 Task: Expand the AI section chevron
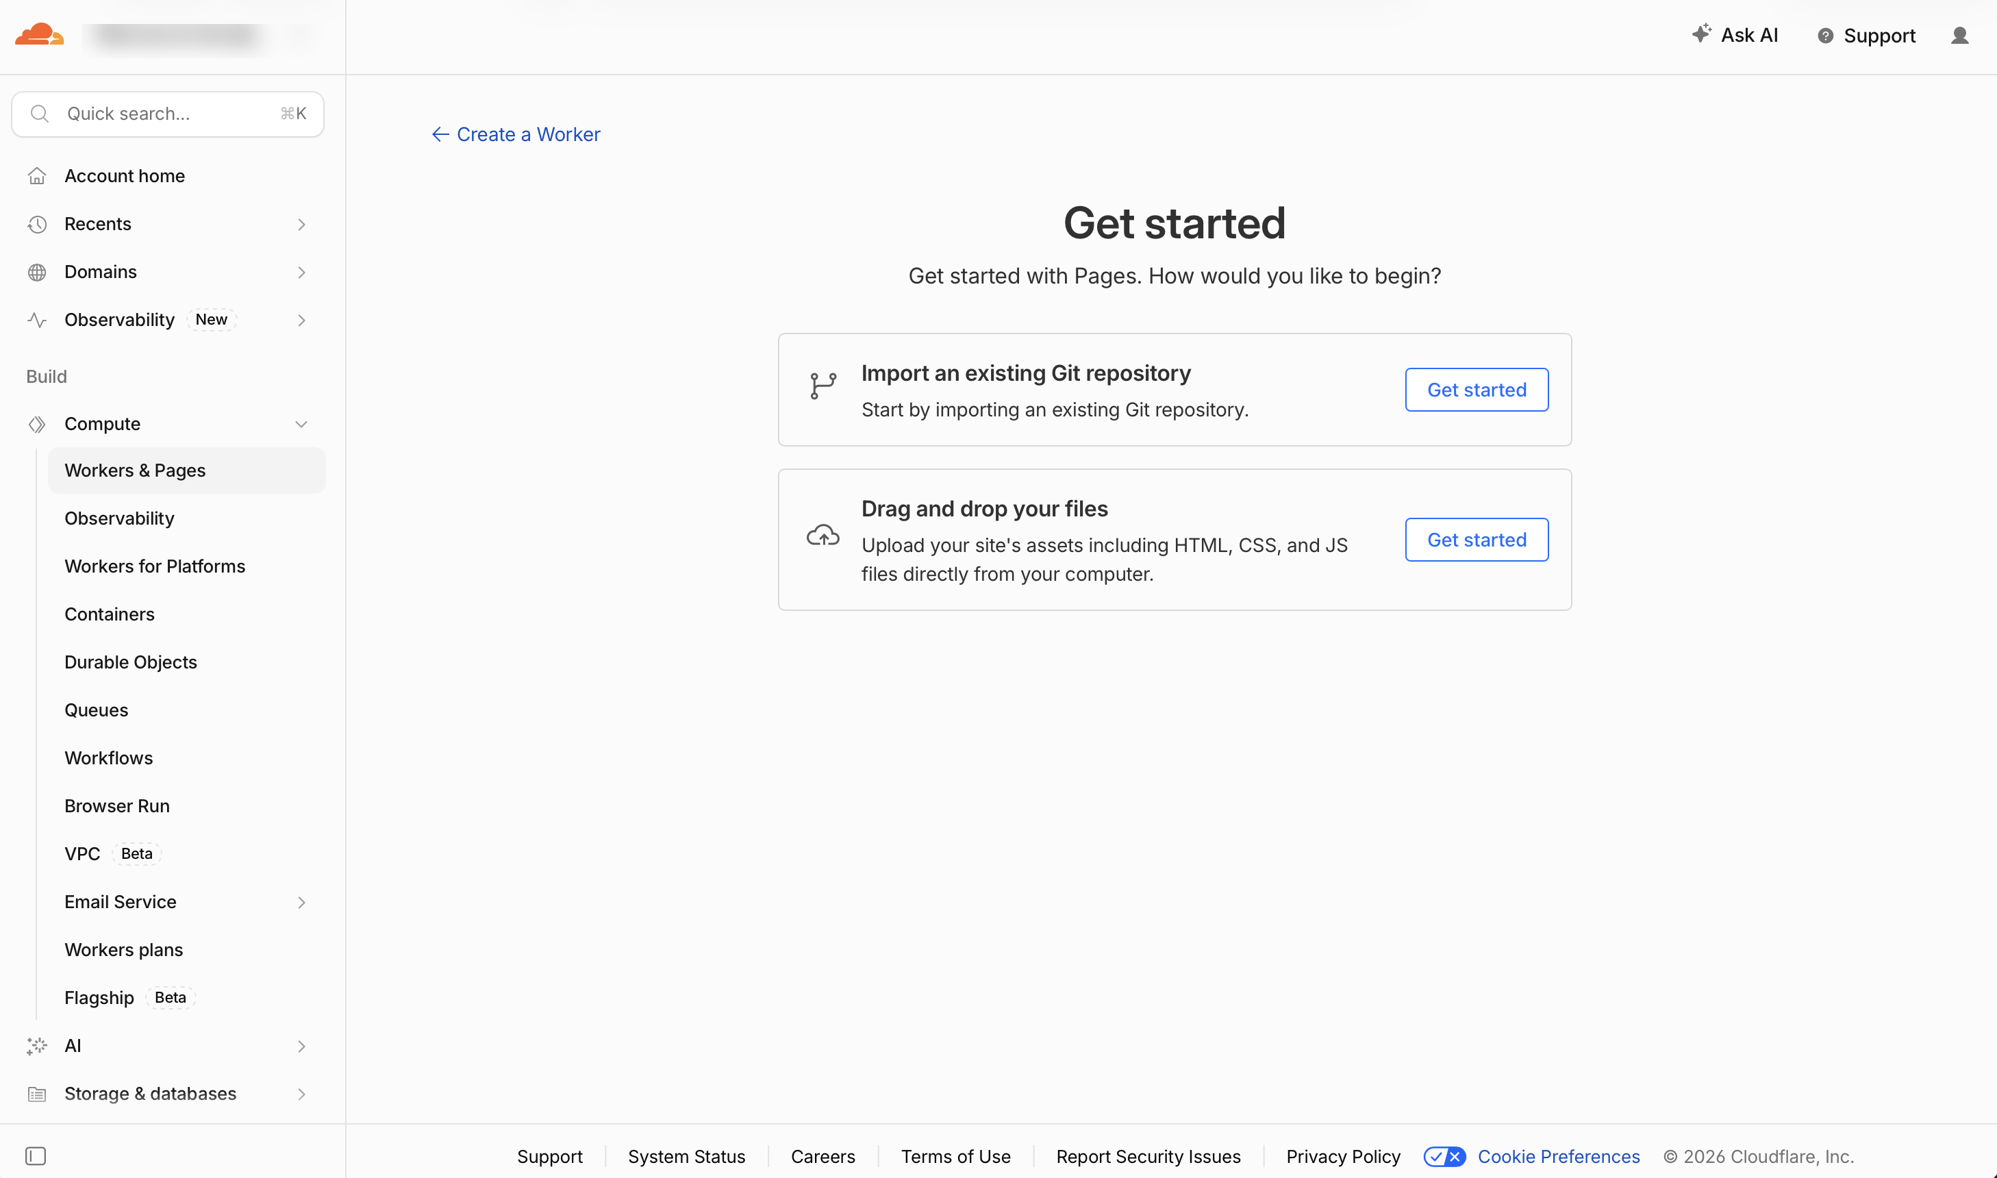click(x=301, y=1045)
